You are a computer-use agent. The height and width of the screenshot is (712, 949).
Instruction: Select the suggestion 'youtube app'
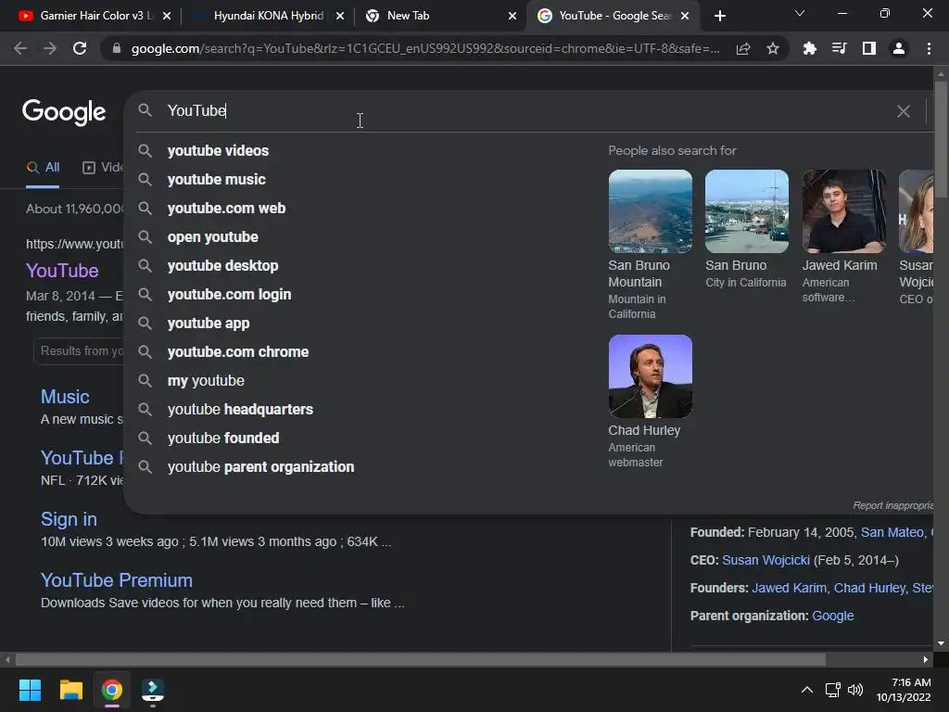click(x=209, y=324)
